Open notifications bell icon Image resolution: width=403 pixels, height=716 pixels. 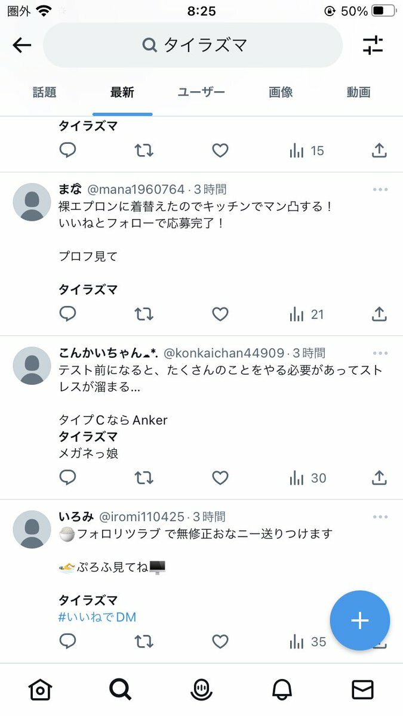(282, 690)
